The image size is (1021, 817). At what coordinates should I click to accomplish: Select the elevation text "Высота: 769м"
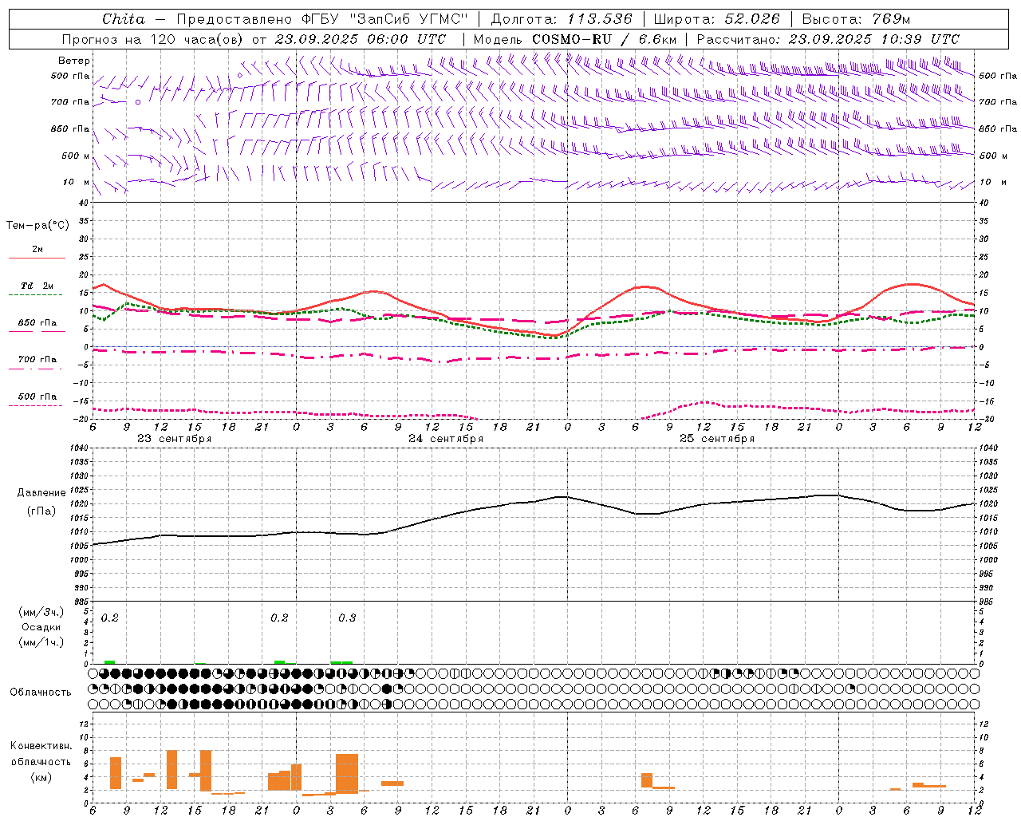[856, 19]
